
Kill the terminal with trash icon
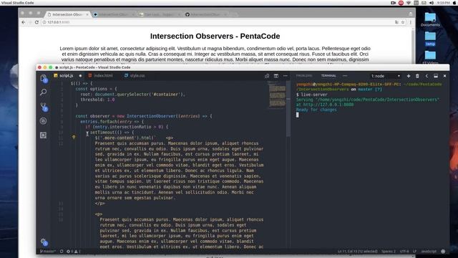pos(417,76)
